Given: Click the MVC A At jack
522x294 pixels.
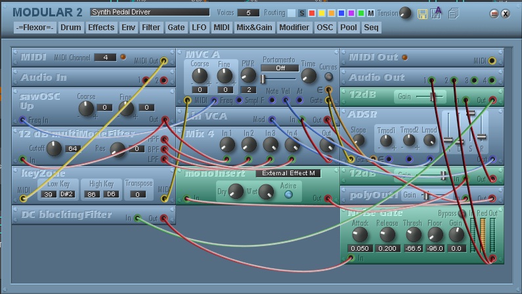Looking at the screenshot, I should [x=299, y=100].
